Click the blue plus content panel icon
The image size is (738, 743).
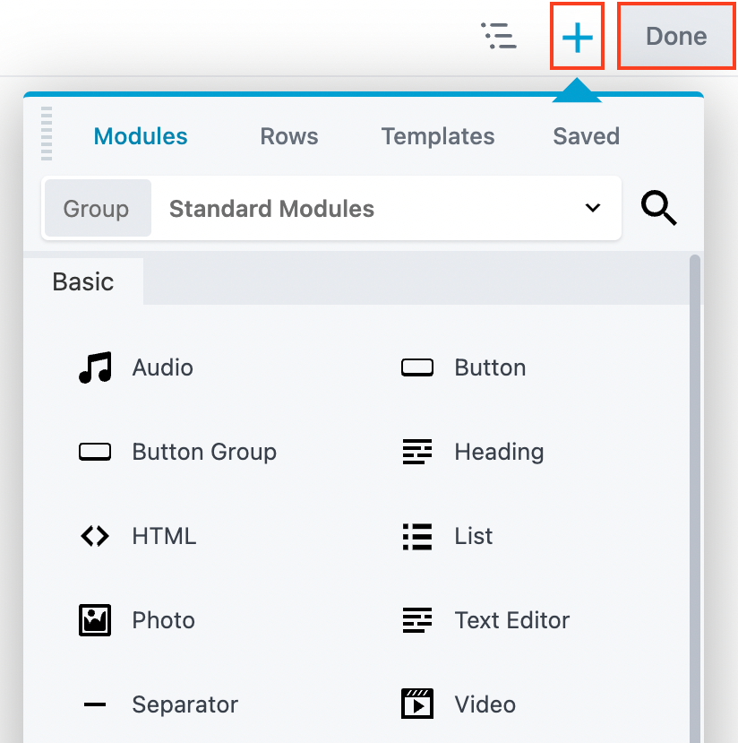[578, 37]
